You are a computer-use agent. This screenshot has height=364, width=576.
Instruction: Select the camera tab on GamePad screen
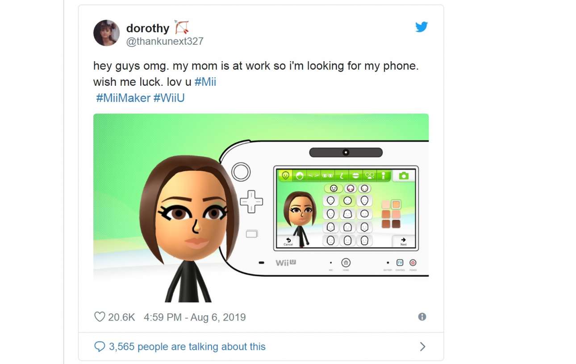[404, 176]
